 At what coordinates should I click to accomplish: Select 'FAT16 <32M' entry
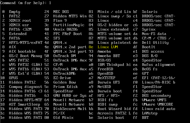tap(20, 29)
